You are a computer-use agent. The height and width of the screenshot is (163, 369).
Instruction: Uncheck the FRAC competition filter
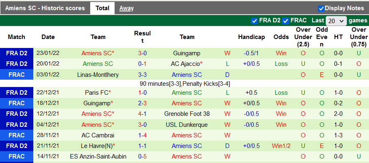tap(286, 21)
